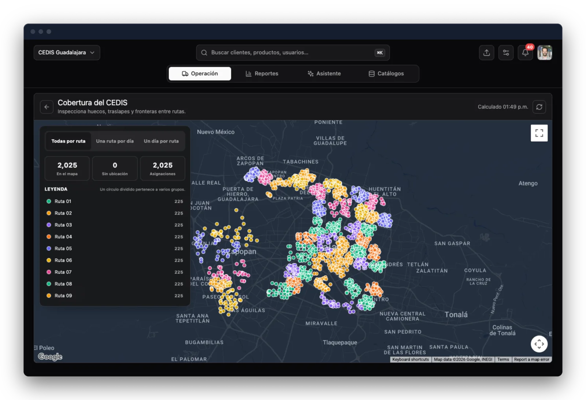The height and width of the screenshot is (400, 586).
Task: Click the Calculado 01:49 p.m. timestamp
Action: click(x=503, y=107)
